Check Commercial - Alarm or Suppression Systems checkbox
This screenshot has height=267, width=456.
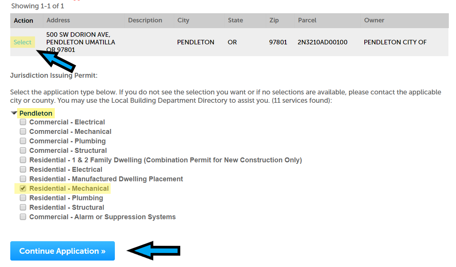pos(23,217)
